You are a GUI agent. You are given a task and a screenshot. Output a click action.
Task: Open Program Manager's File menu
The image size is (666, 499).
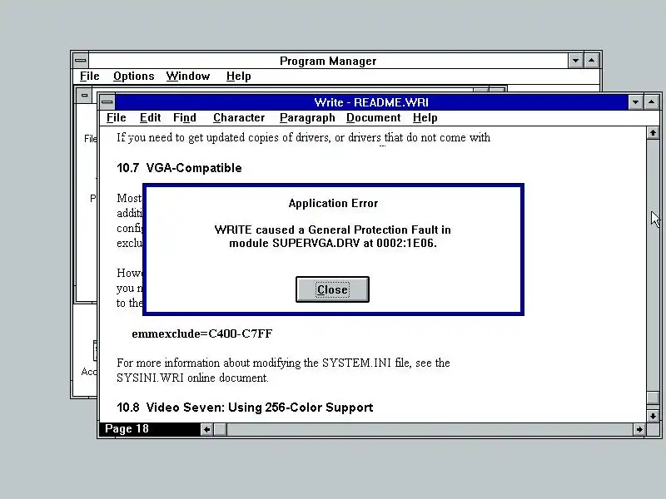point(90,76)
